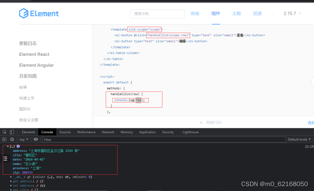This screenshot has height=191, width=314.
Task: Open the 资源 navigation item
Action: 257,13
